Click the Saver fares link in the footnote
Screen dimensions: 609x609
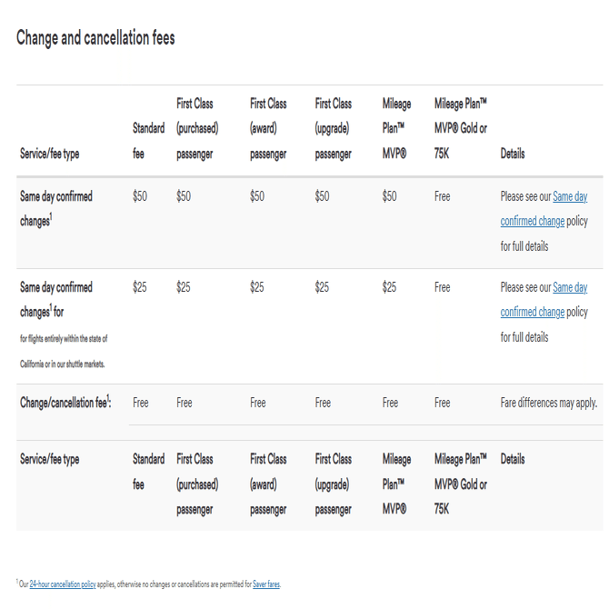point(266,584)
